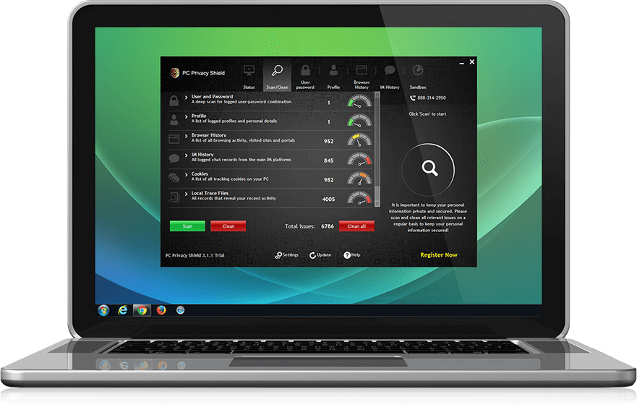Click the PC Privacy Shield logo
The image size is (637, 407).
point(175,73)
